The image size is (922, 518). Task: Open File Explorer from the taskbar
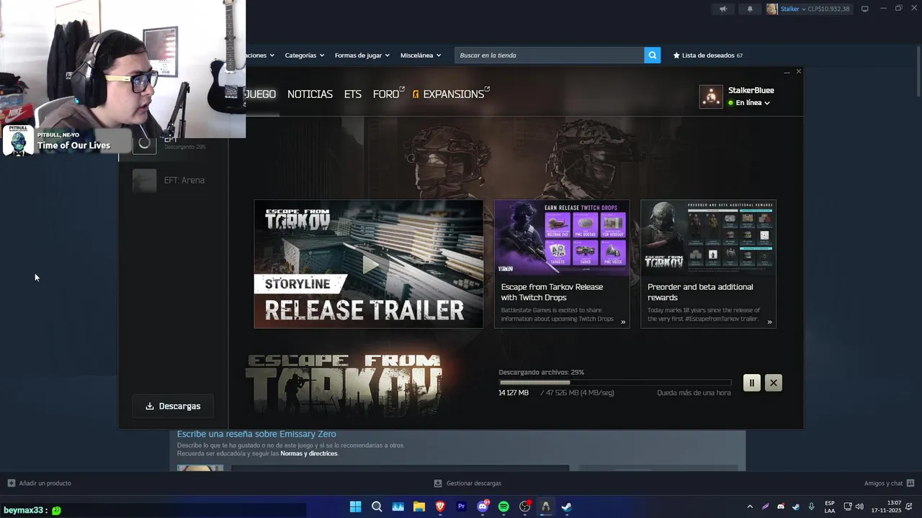pos(419,506)
